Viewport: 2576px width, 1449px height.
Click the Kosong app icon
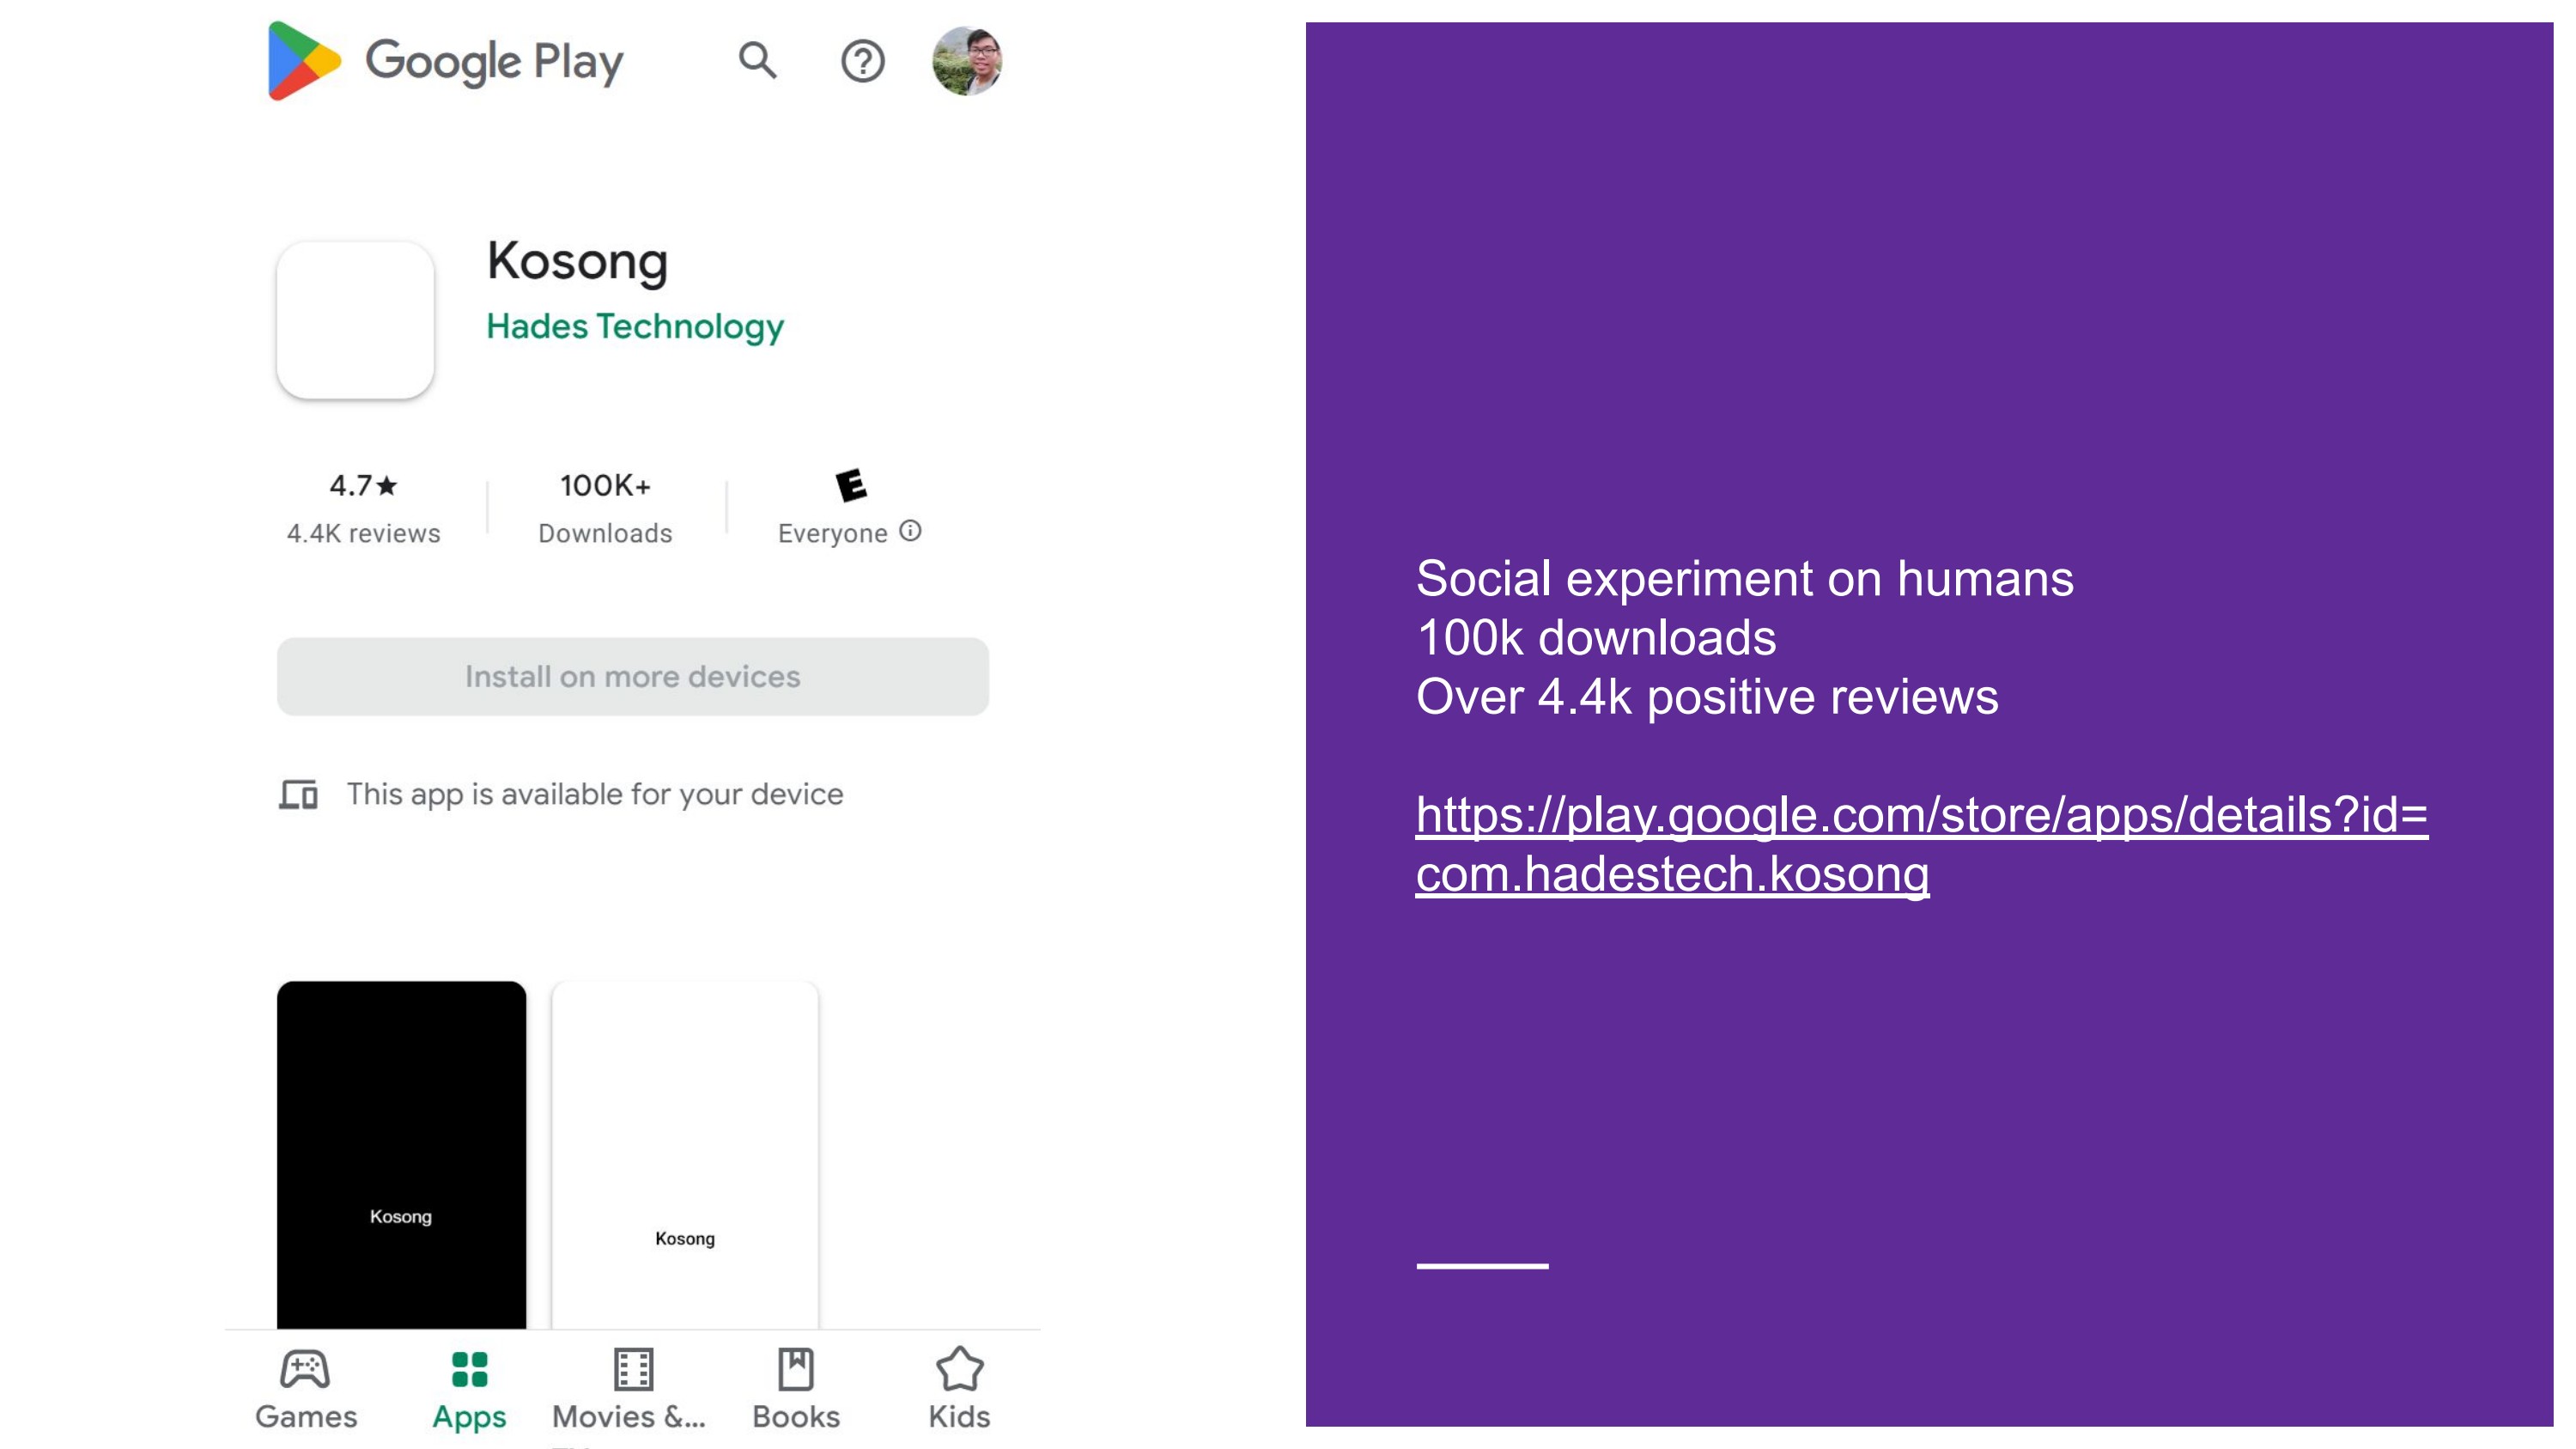point(355,320)
